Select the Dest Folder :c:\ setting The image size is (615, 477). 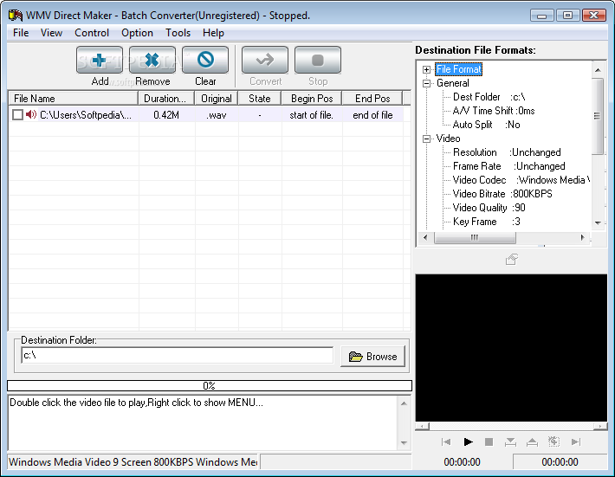tap(489, 97)
